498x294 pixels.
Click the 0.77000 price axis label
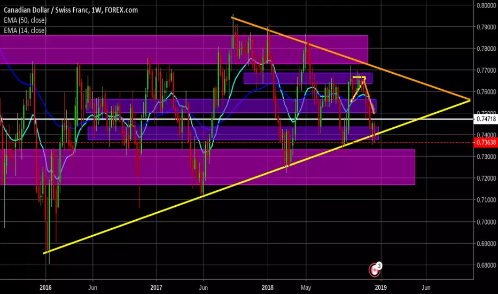click(486, 70)
